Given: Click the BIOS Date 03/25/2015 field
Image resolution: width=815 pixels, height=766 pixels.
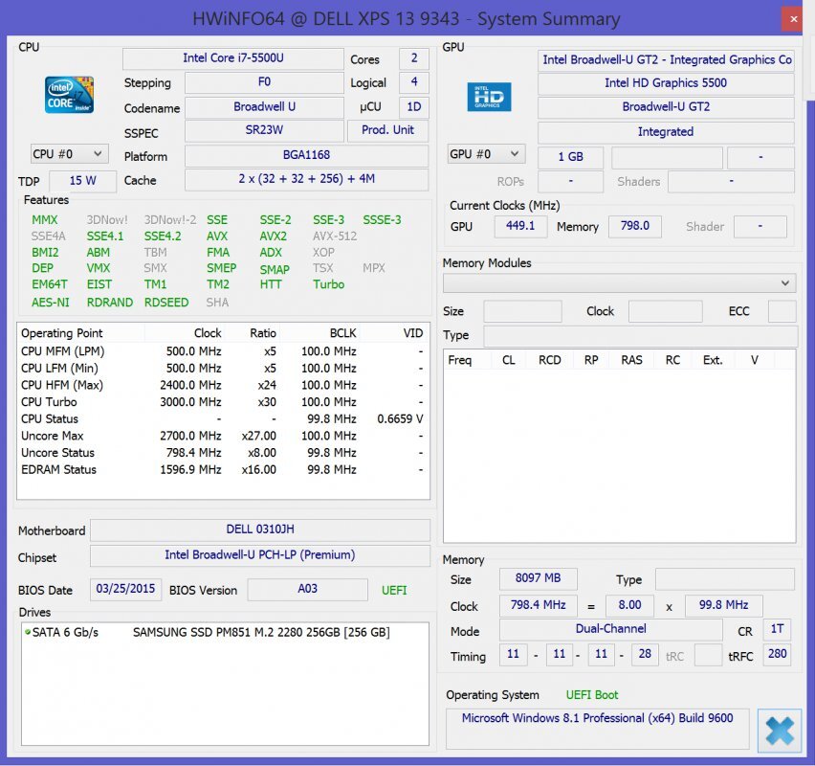Looking at the screenshot, I should pos(126,590).
